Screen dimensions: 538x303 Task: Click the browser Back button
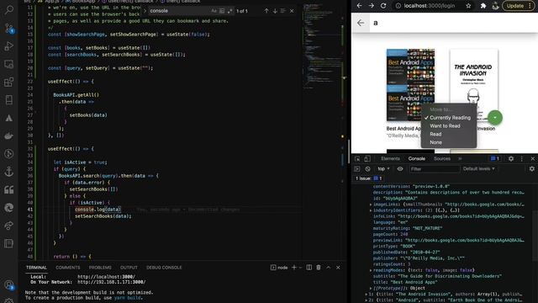[359, 6]
